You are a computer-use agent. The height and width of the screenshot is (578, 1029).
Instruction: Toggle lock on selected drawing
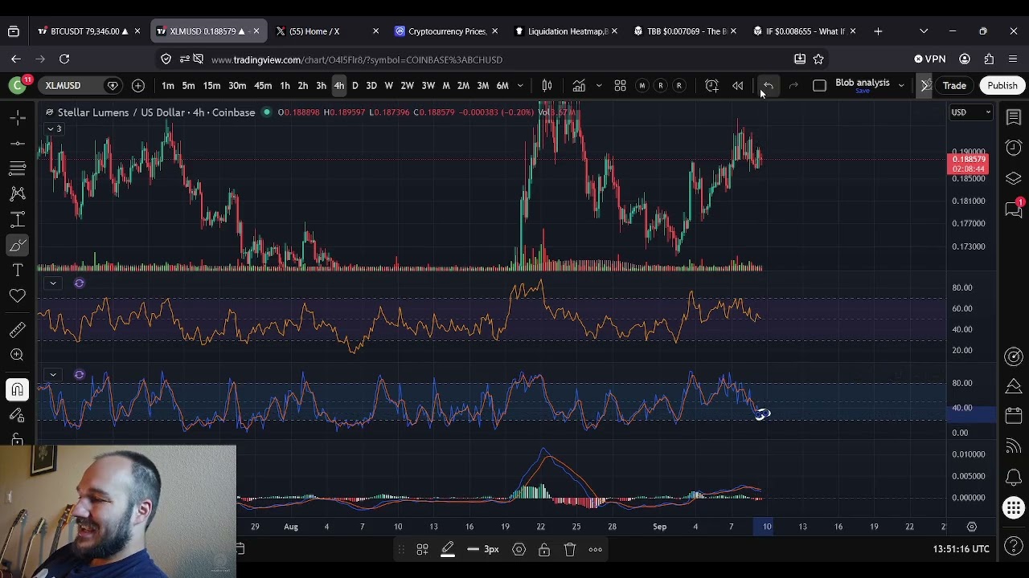pyautogui.click(x=544, y=549)
